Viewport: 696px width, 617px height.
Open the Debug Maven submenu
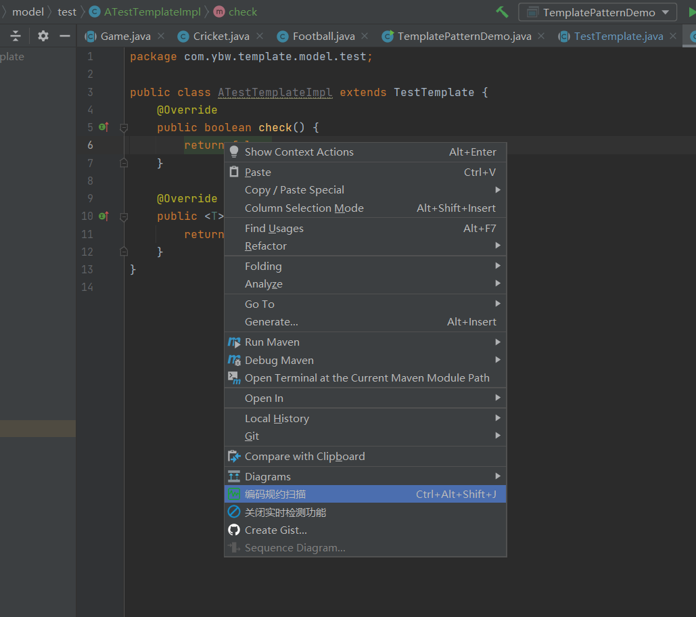point(365,361)
